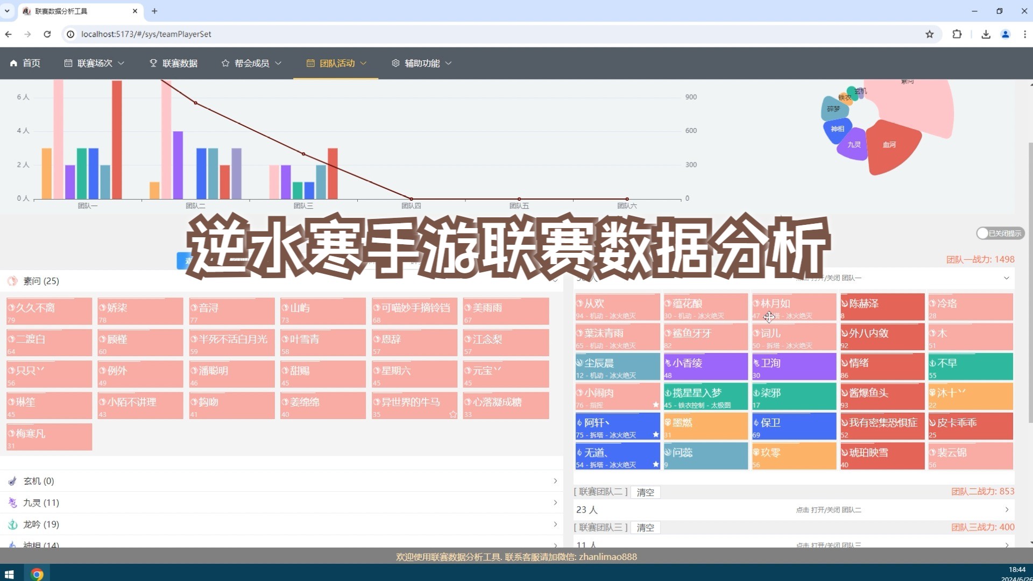Click the 碎梦 slice in pie chart
Screen dimensions: 1033x581
pos(833,109)
